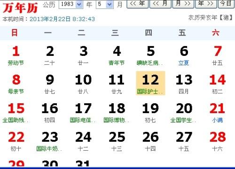Image resolution: width=235 pixels, height=169 pixels.
Task: Select May 8 labeled 母亲节
Action: 16,84
